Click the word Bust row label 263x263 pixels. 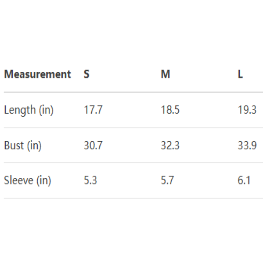(x=14, y=146)
